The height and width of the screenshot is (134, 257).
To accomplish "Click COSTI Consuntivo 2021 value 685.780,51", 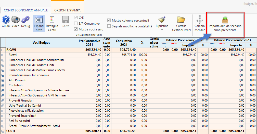I will point(128,131).
